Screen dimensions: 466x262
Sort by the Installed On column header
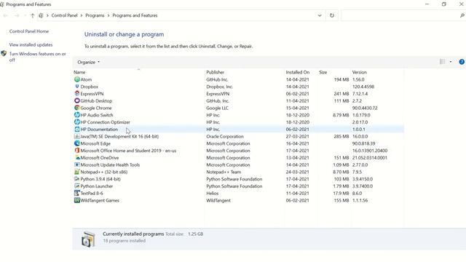[298, 72]
